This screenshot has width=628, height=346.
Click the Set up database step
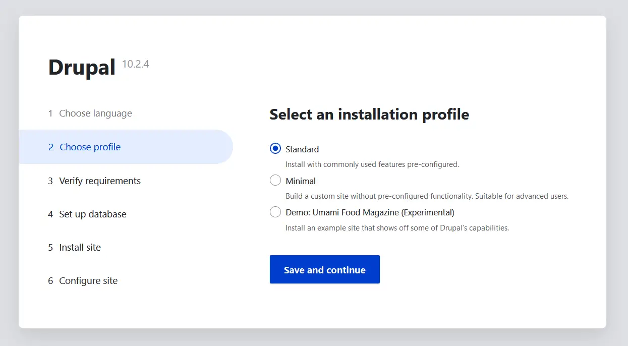pos(87,214)
